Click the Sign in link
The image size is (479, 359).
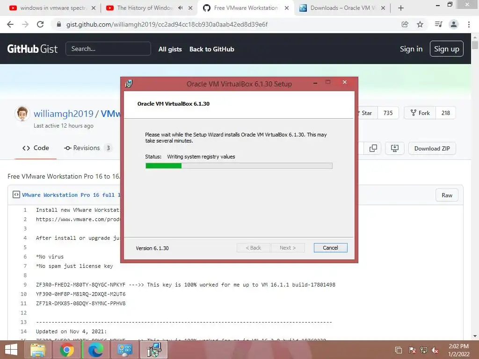click(x=411, y=49)
